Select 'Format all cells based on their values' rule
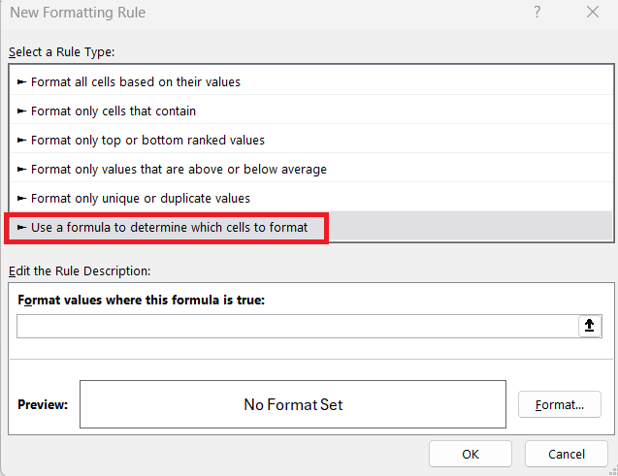618x476 pixels. pos(311,81)
